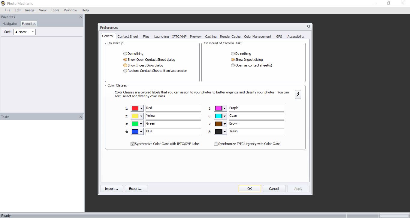Switch to the Navigator panel tab
The width and height of the screenshot is (410, 218).
coord(10,24)
